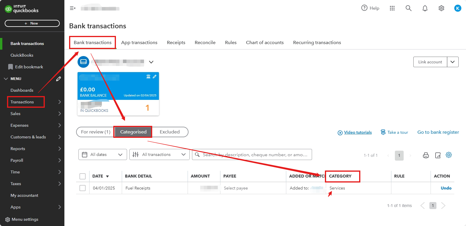Open notifications bell icon
This screenshot has width=466, height=226.
[425, 8]
